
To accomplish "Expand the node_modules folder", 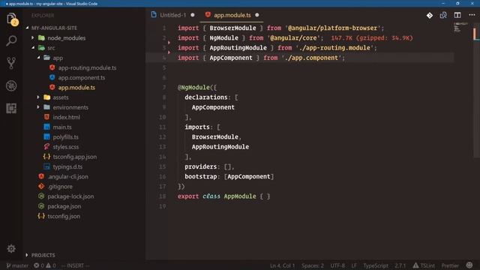I will (x=33, y=37).
